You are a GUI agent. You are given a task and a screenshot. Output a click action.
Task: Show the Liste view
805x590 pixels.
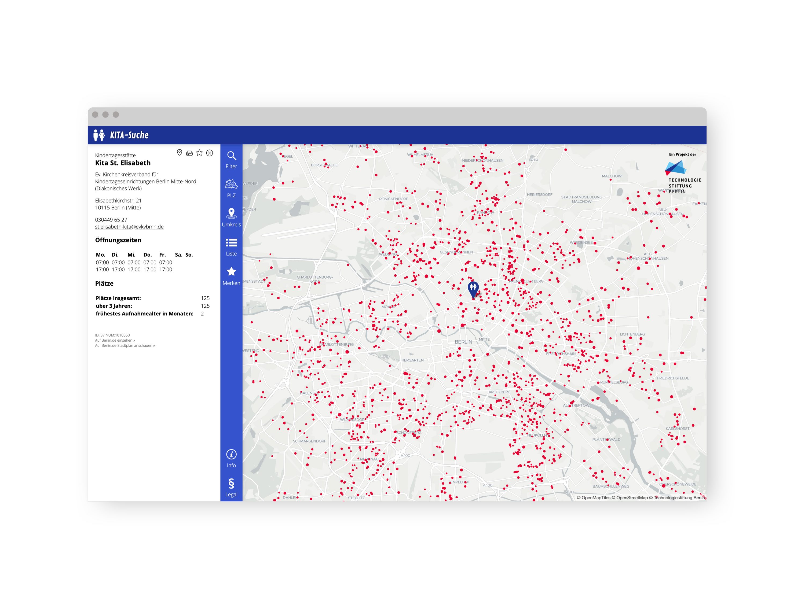(x=231, y=247)
